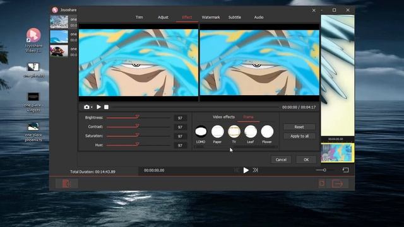This screenshot has width=404, height=227.
Task: Click the Cancel button
Action: coord(281,160)
